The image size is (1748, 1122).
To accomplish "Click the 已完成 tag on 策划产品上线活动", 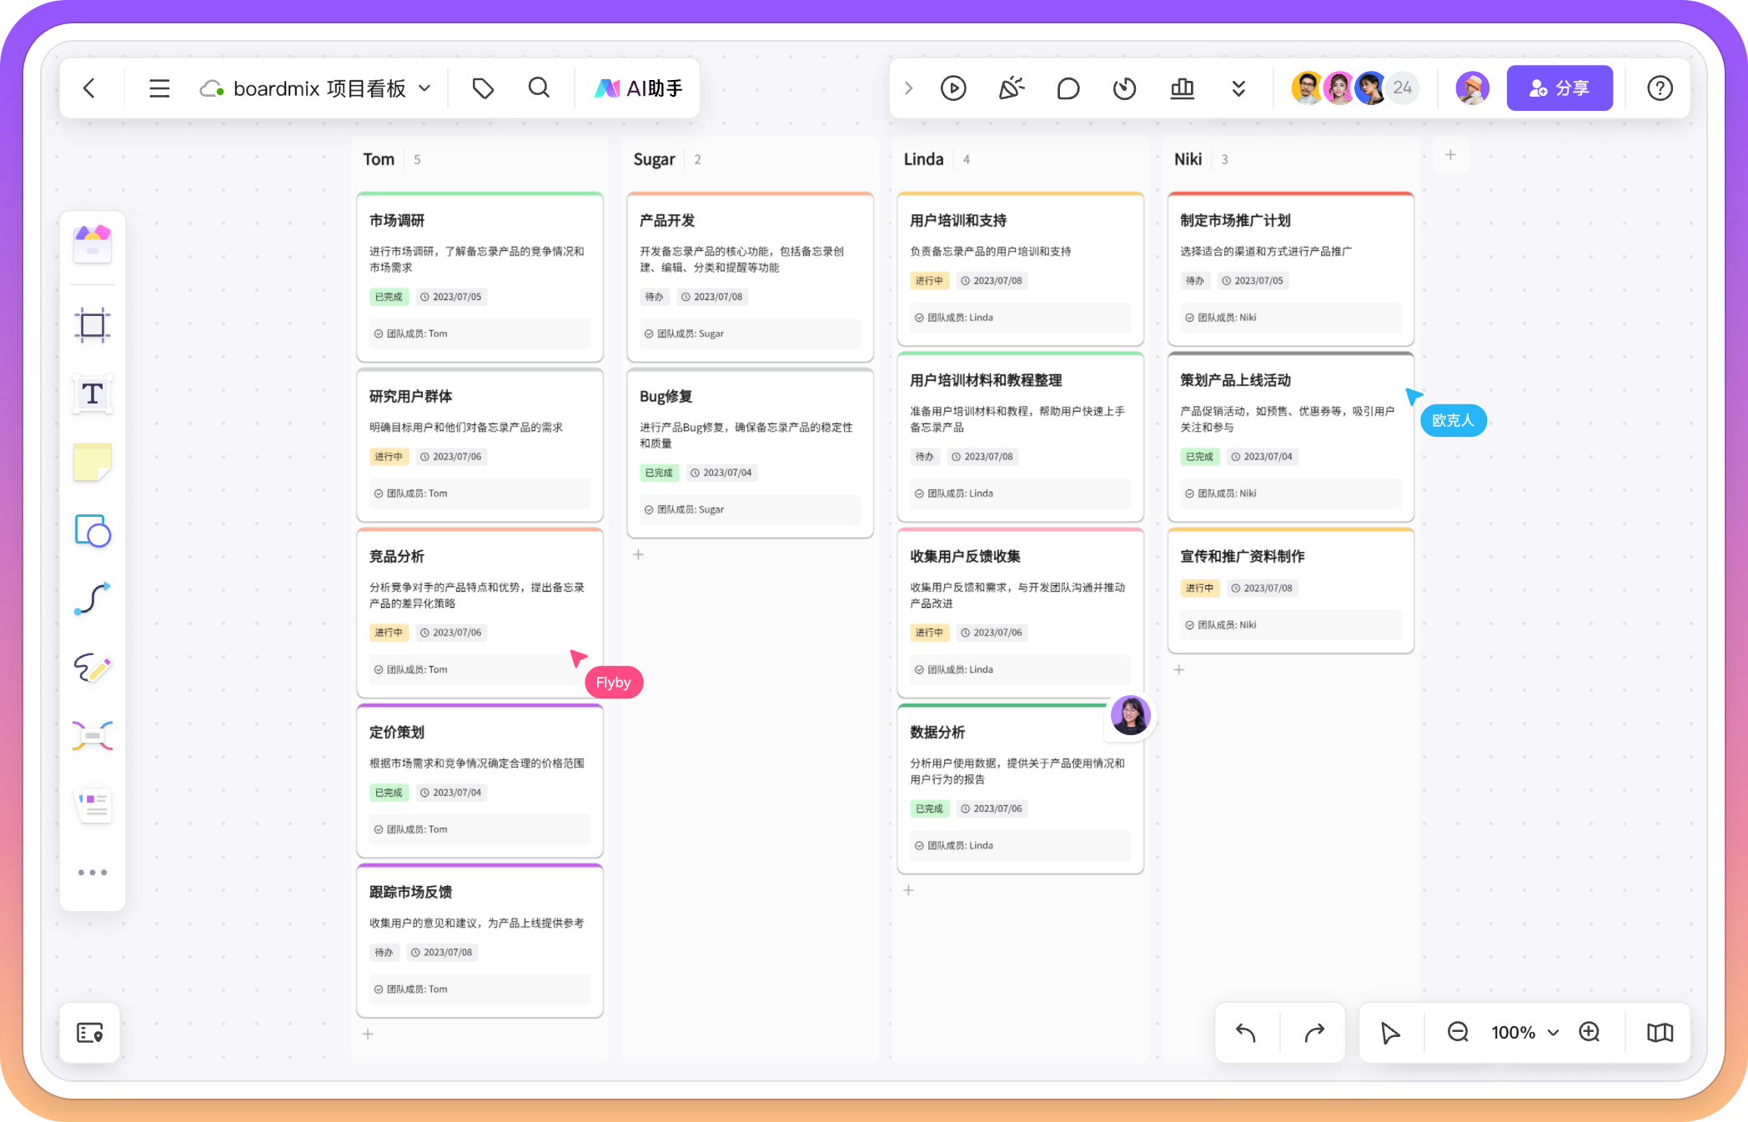I will 1199,457.
